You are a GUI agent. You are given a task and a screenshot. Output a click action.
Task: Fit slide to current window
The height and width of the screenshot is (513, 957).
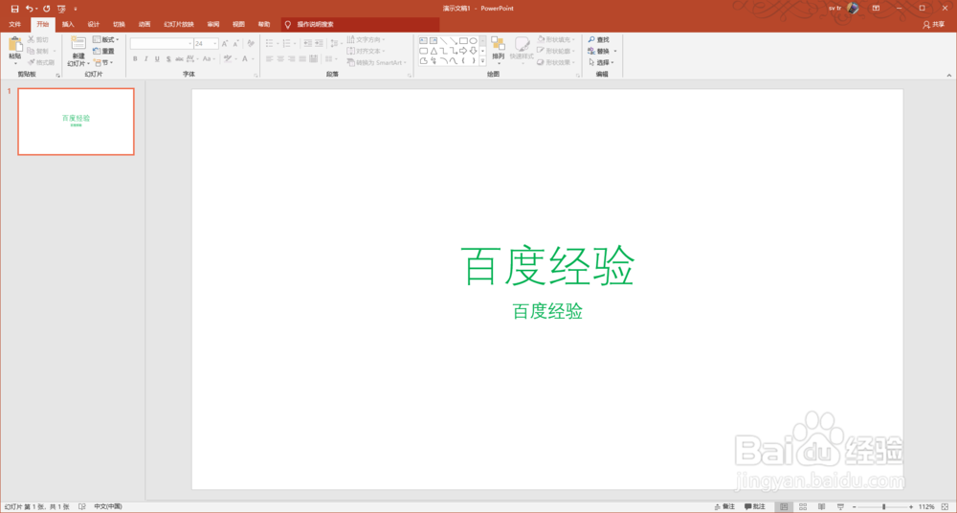(x=946, y=507)
